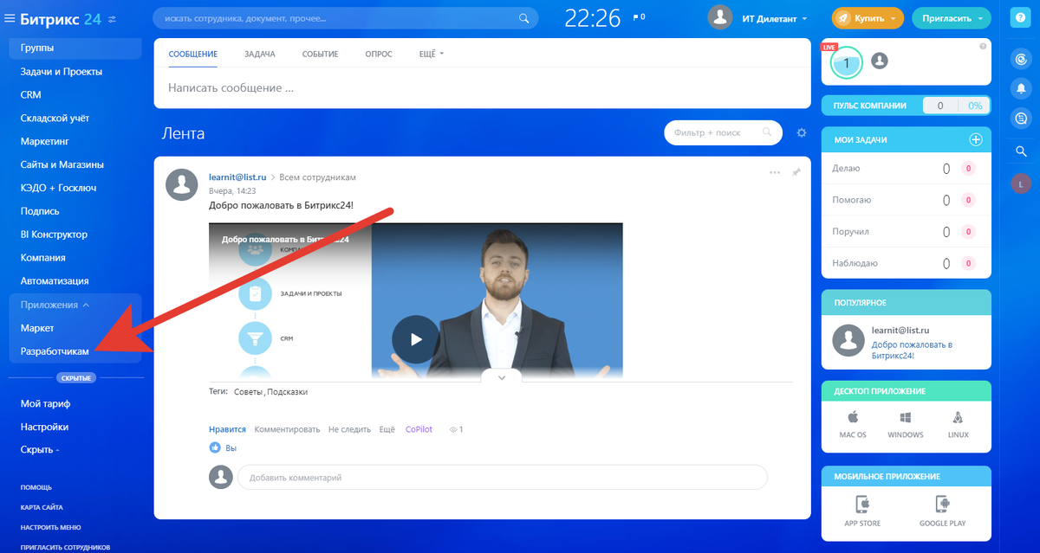
Task: Toggle the СКРЫТЫЕ hidden items section
Action: coord(75,378)
